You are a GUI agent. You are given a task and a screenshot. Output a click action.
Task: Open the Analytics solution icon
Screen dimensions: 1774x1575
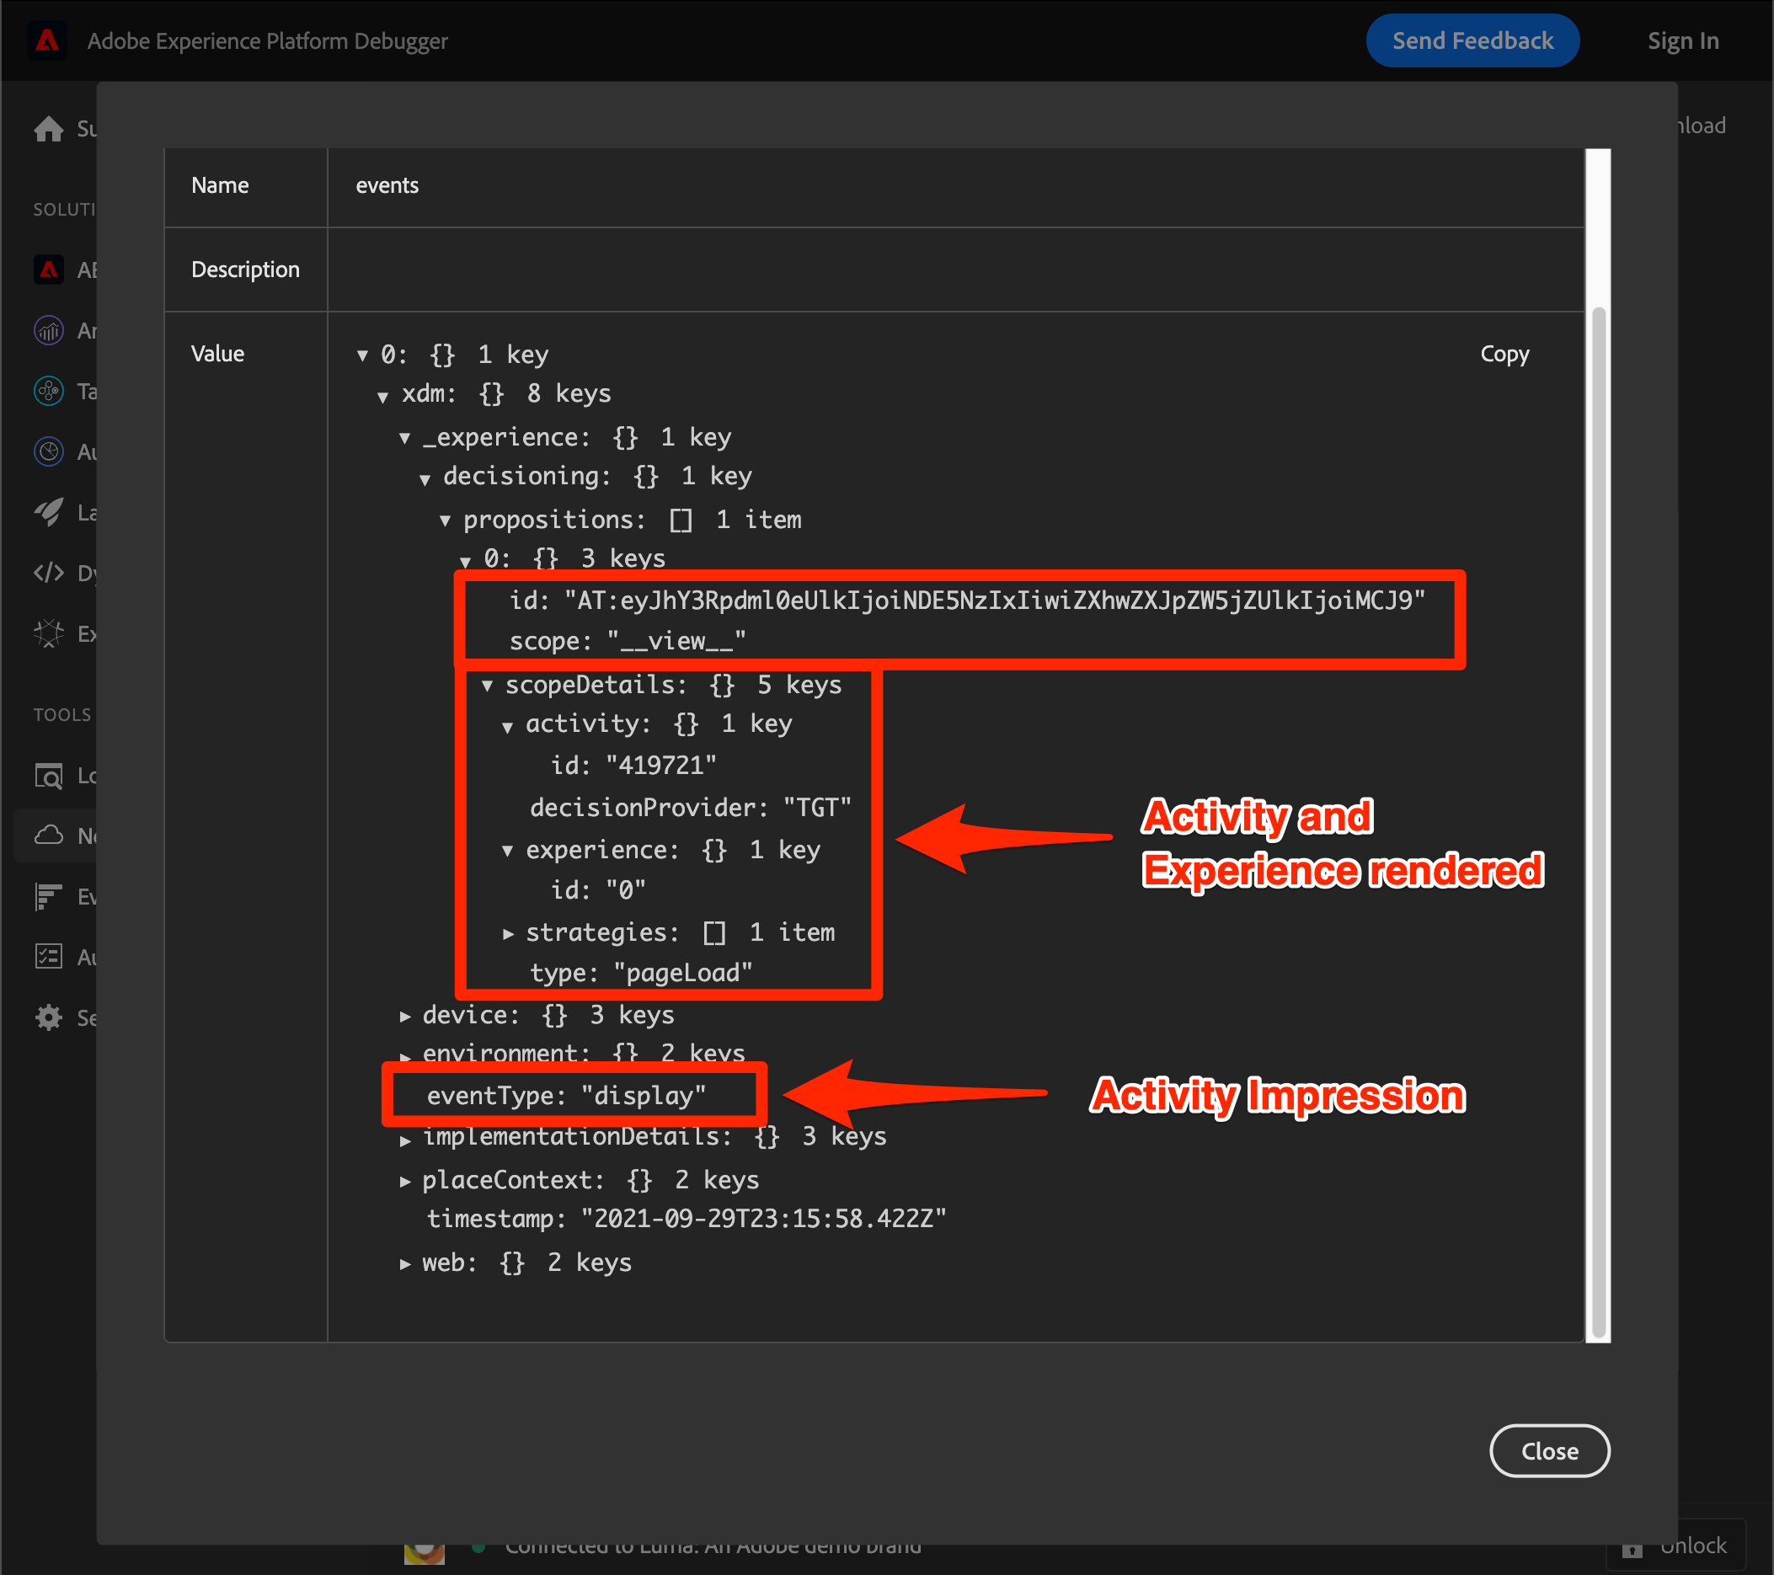point(49,331)
